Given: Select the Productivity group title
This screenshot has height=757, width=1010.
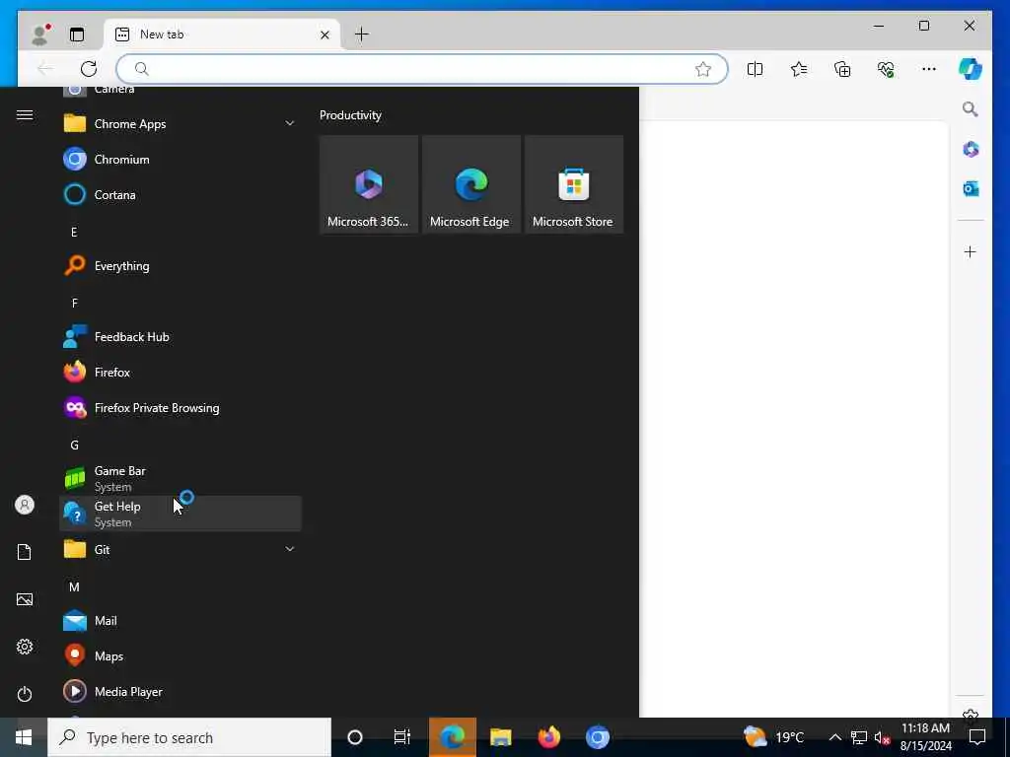Looking at the screenshot, I should (x=350, y=115).
